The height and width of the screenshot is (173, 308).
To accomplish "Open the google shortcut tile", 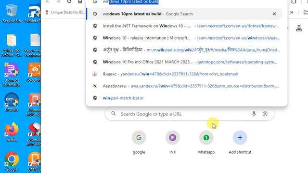I will coord(139,142).
